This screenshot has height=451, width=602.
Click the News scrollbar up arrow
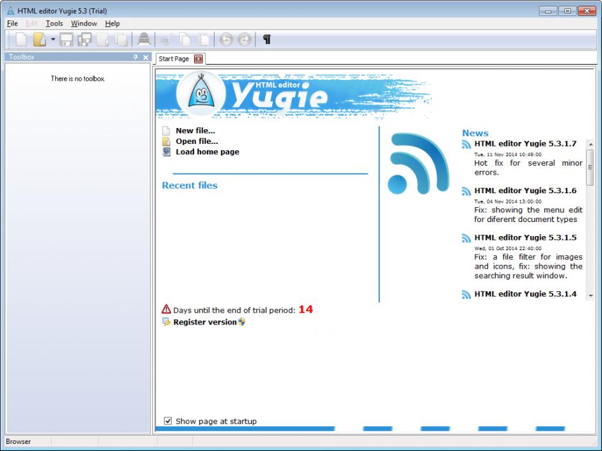[590, 144]
